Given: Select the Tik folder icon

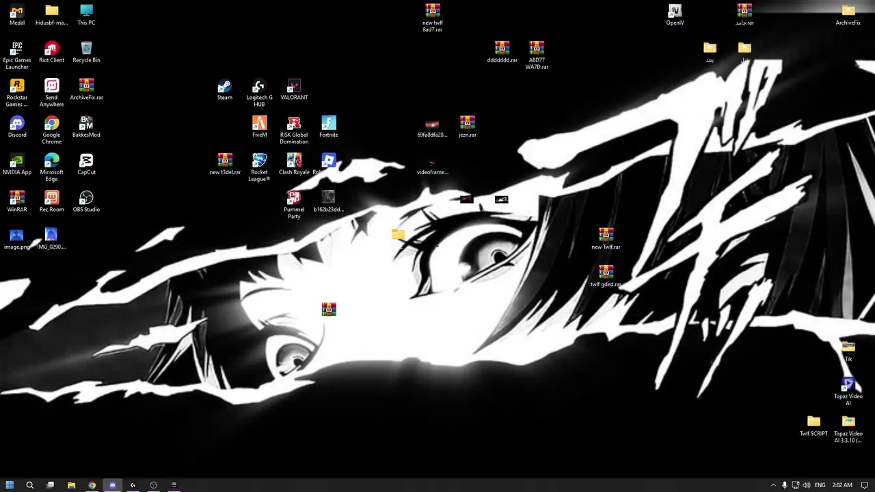Looking at the screenshot, I should 848,351.
